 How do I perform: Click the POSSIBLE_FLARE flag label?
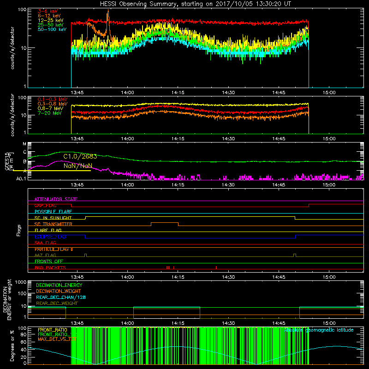point(53,212)
